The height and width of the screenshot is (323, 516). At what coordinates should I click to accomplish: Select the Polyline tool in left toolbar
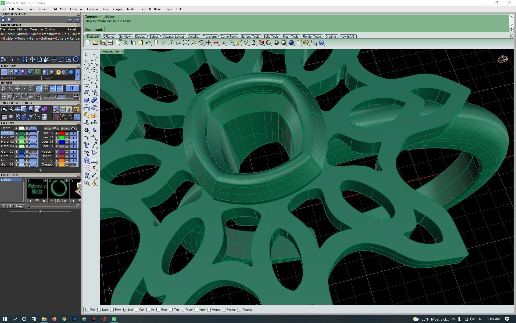pos(87,62)
